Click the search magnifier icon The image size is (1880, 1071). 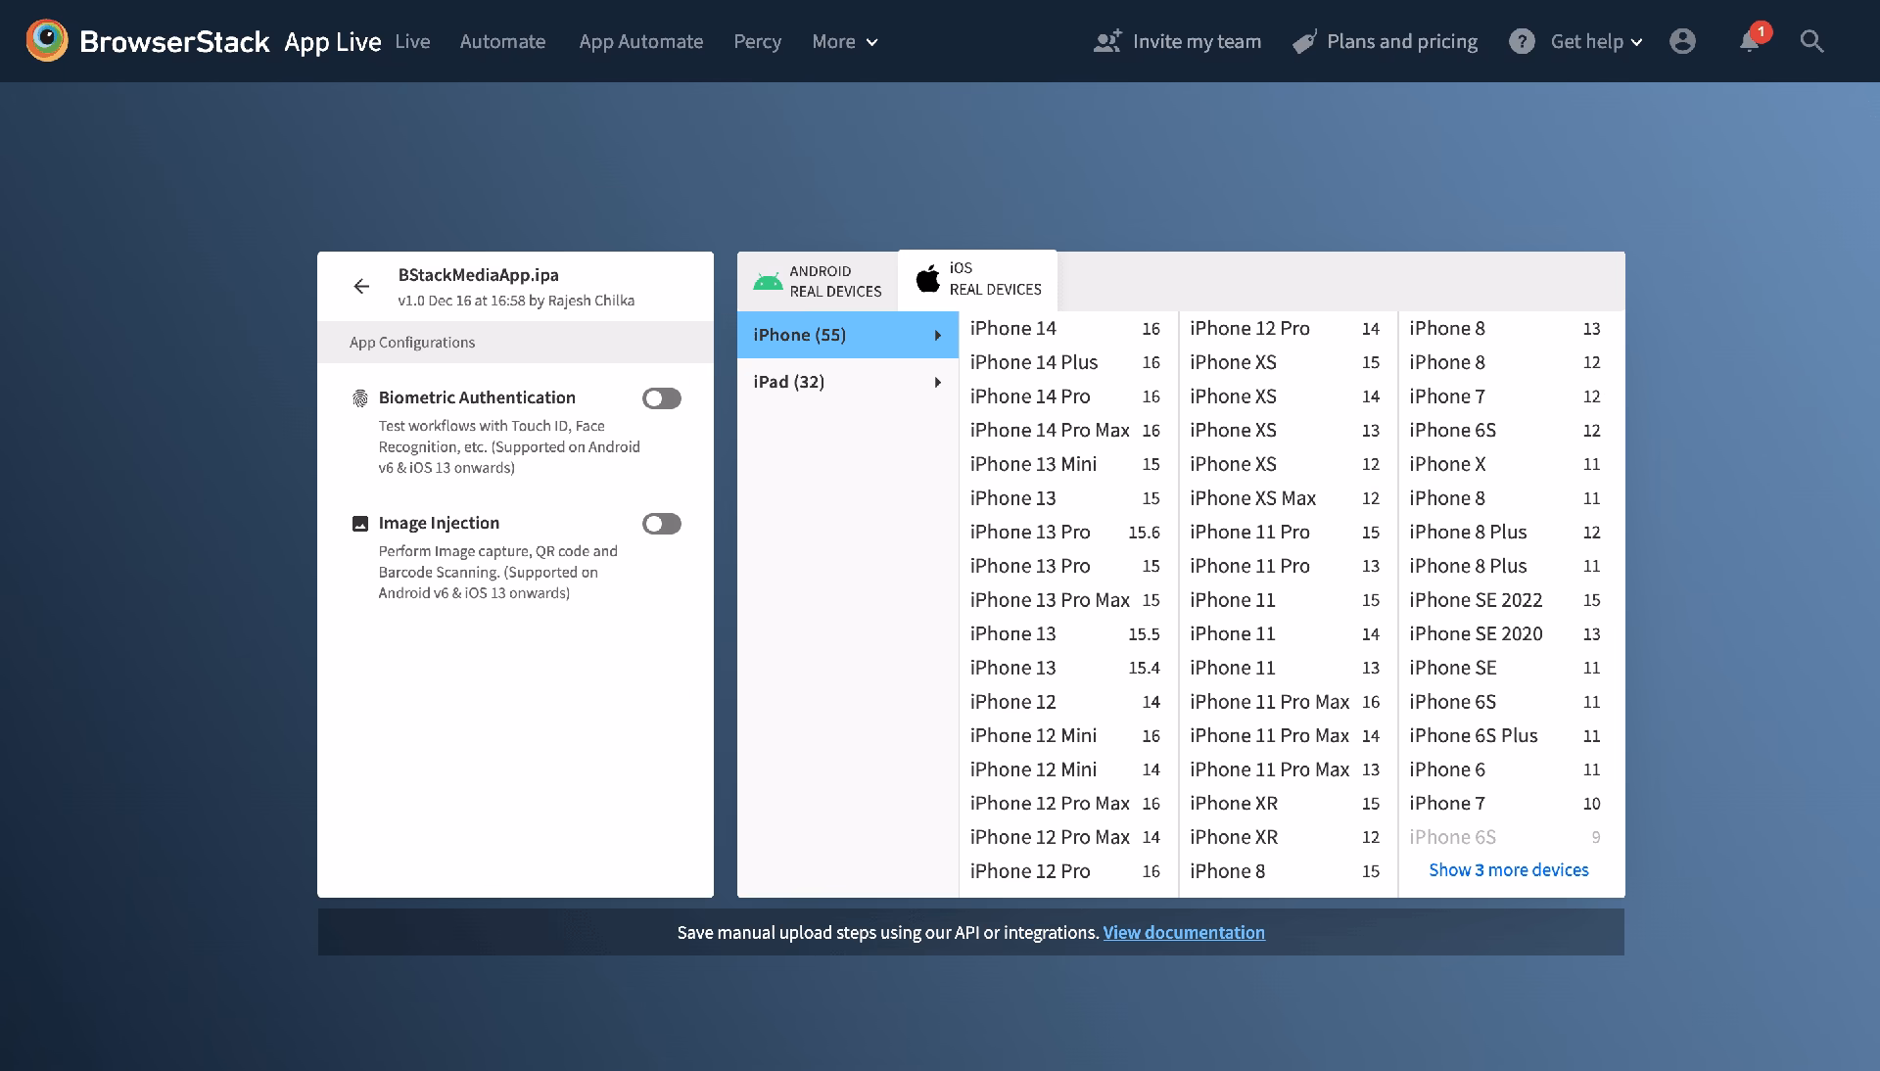pos(1811,41)
